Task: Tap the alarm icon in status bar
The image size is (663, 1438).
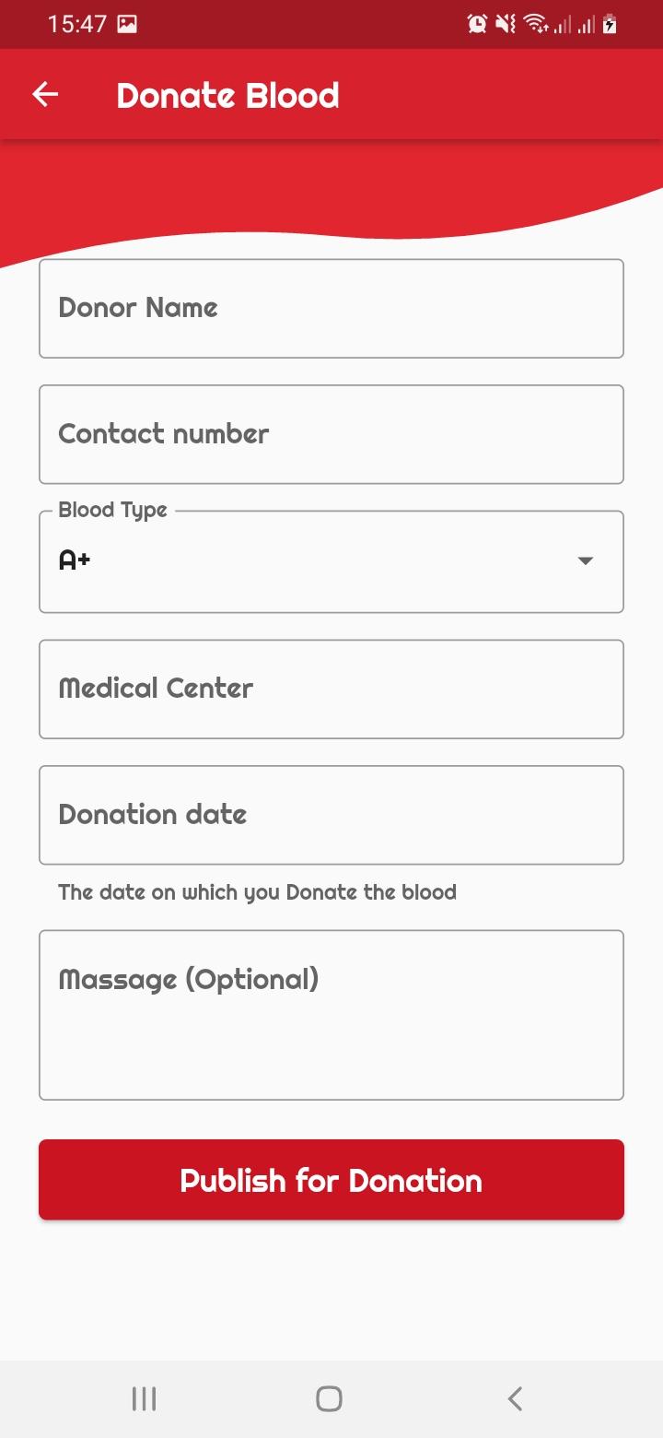Action: [x=477, y=24]
